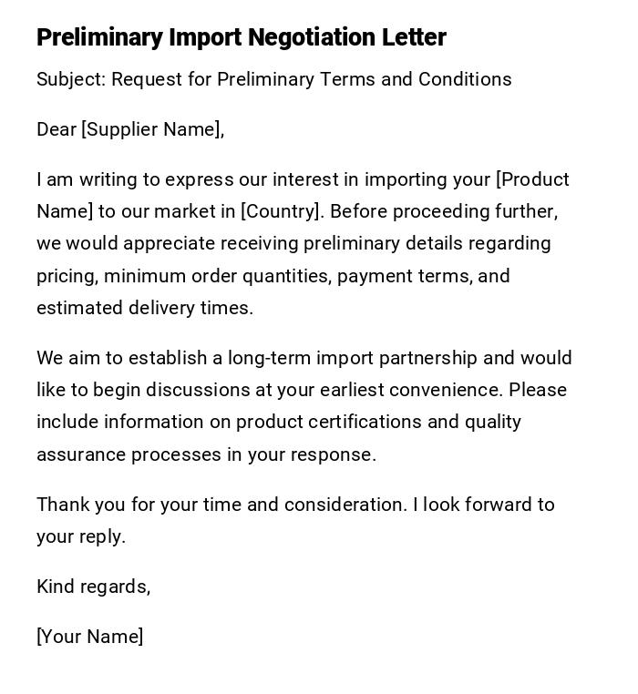Click the word "pricing" in the first paragraph
Viewport: 638px width, 694px height.
pyautogui.click(x=67, y=276)
